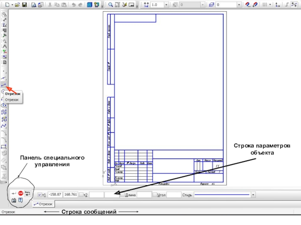Click the Undo arrow in the toolbar
Viewport: 301px width, 225px height.
click(x=74, y=5)
